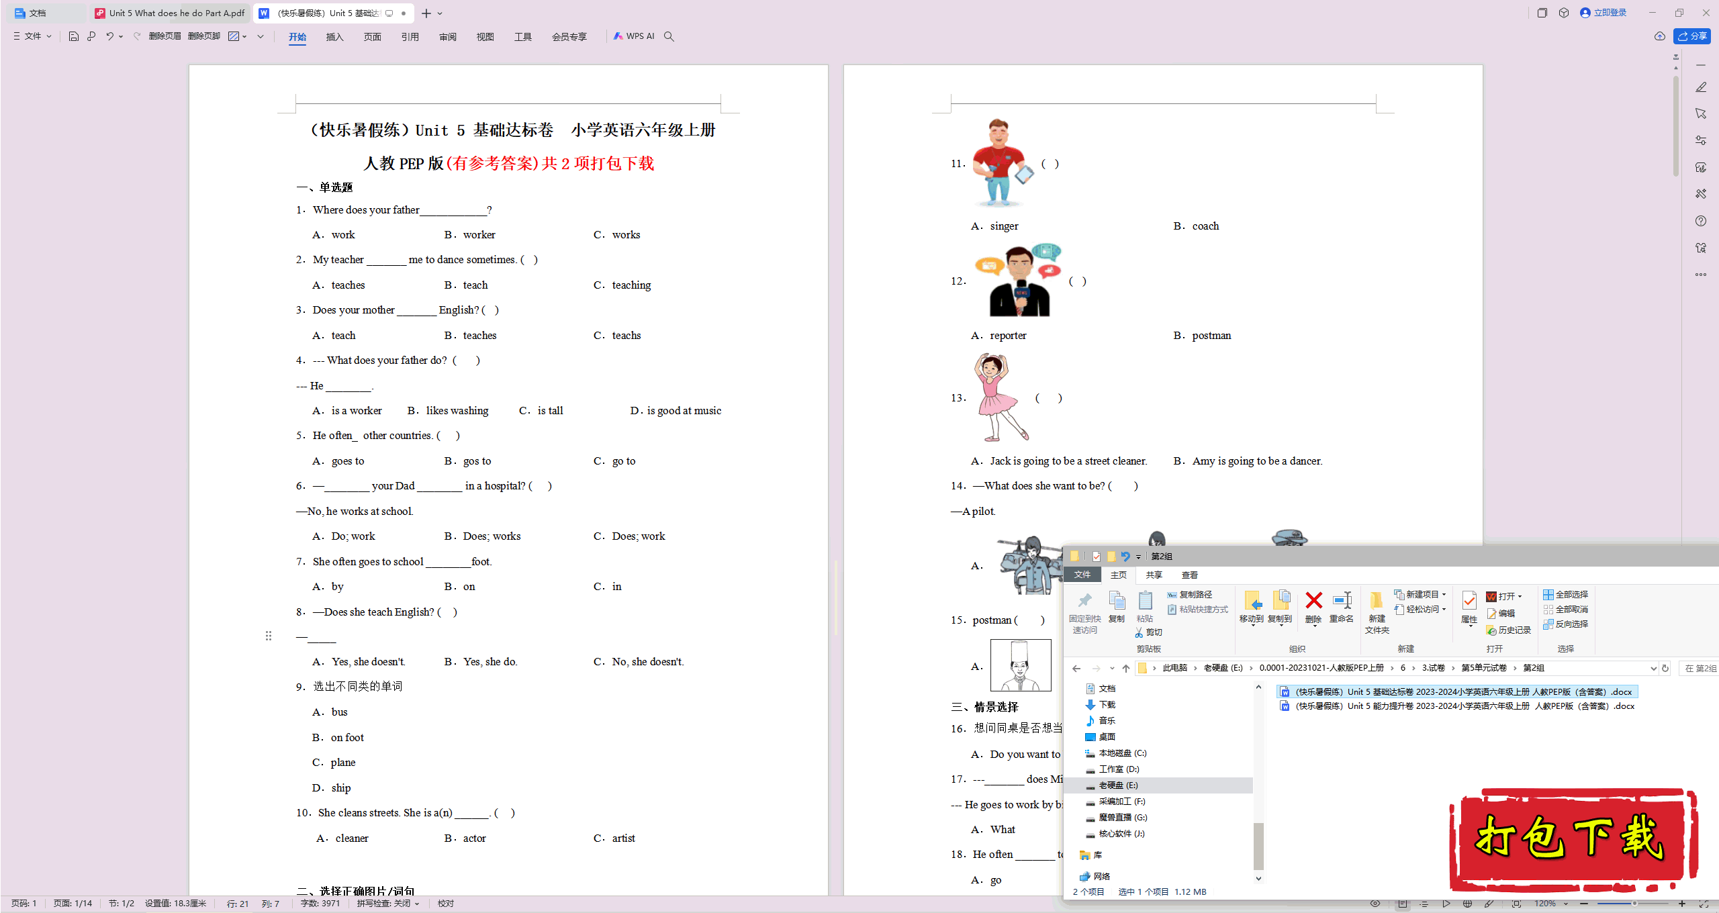
Task: Open the WPS AI assistant
Action: pos(634,36)
